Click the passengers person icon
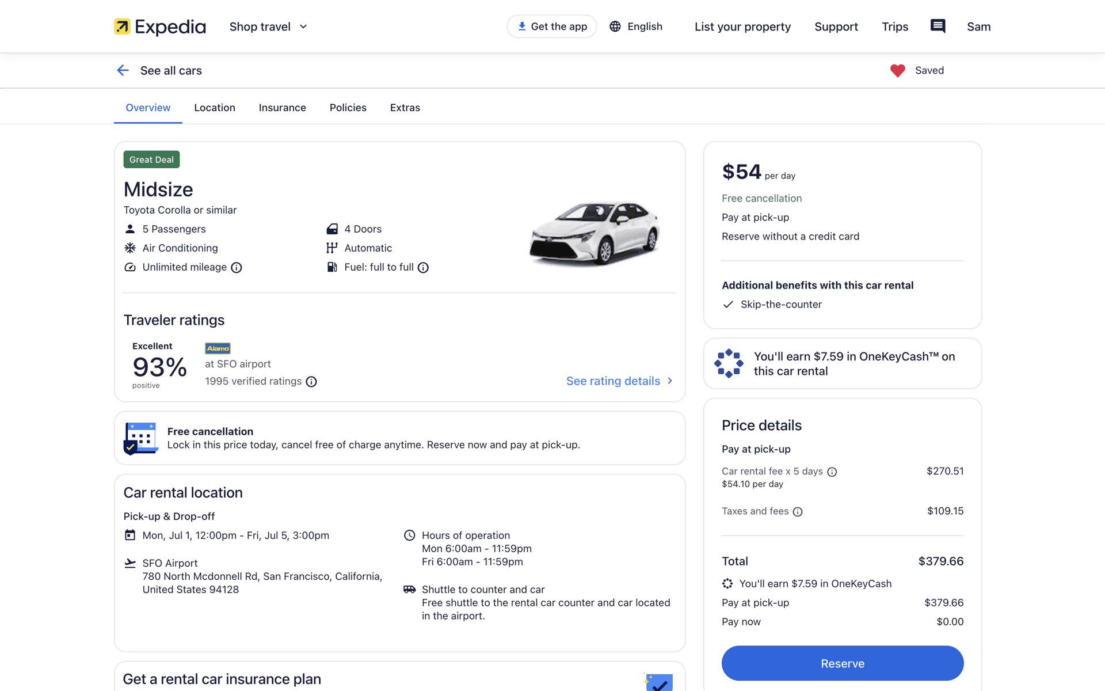The image size is (1105, 691). pyautogui.click(x=130, y=229)
